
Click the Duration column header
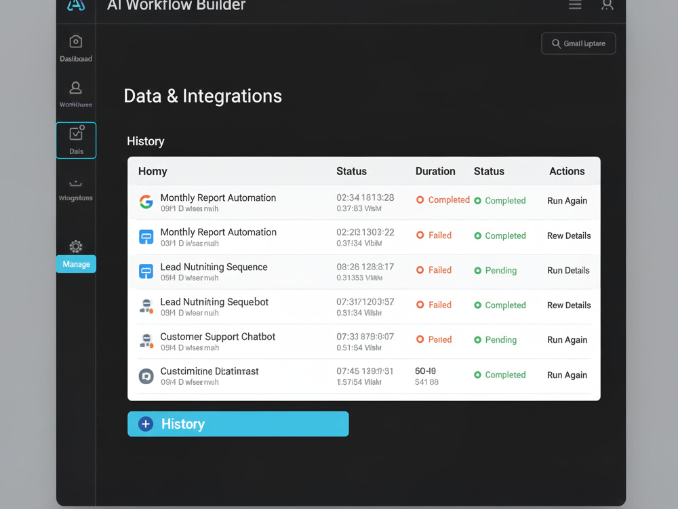(435, 172)
